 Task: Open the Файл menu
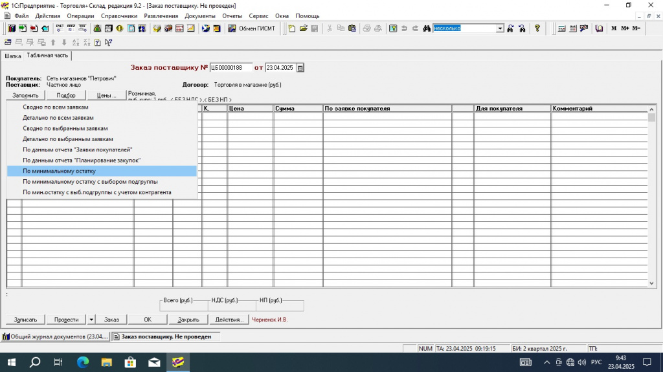tap(21, 16)
